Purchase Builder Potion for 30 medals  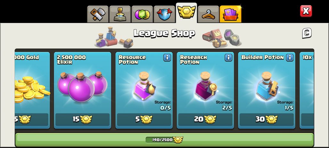tap(267, 119)
